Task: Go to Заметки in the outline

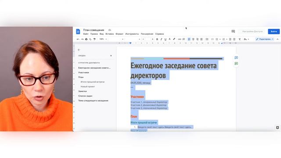Action: pos(83,91)
